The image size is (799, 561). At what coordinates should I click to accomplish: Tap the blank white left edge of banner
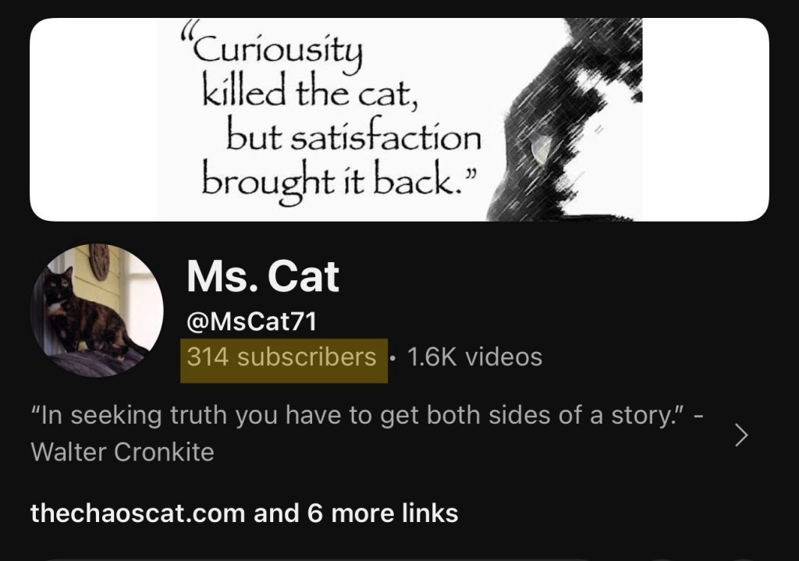click(x=93, y=119)
